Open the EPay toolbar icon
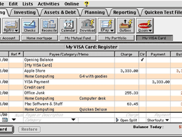This screenshot has height=137, width=182. (107, 26)
